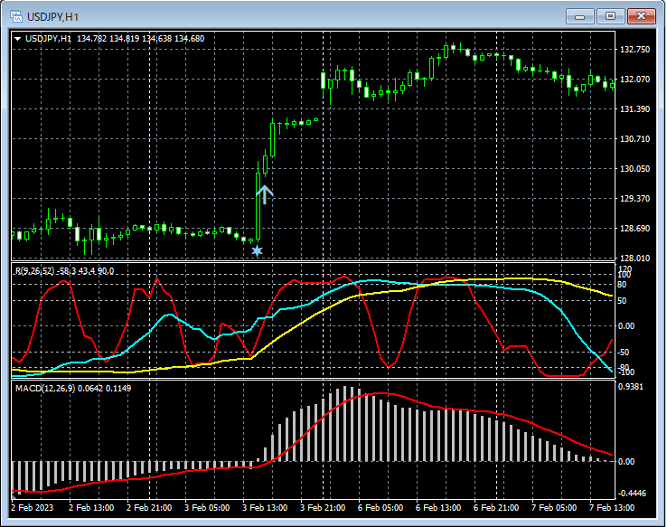Click the gray corner marker at bottom-left of chart

point(14,494)
